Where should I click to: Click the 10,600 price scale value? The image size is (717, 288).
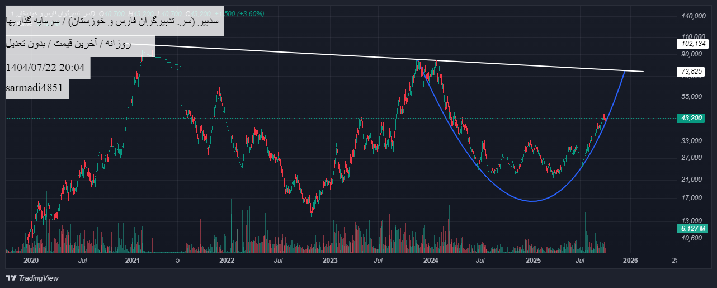pos(691,238)
